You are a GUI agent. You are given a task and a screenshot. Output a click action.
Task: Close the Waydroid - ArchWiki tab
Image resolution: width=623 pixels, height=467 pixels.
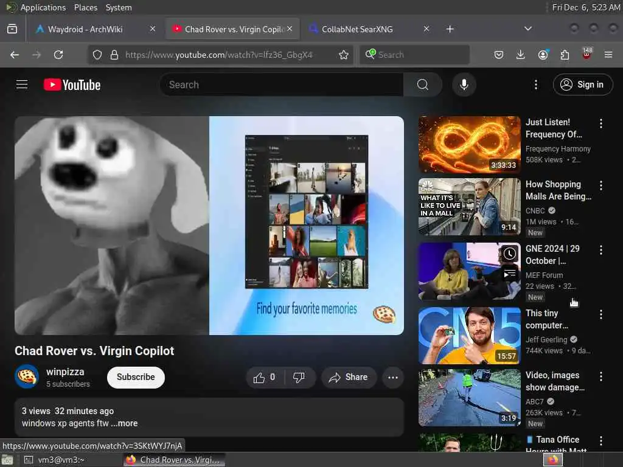(153, 29)
